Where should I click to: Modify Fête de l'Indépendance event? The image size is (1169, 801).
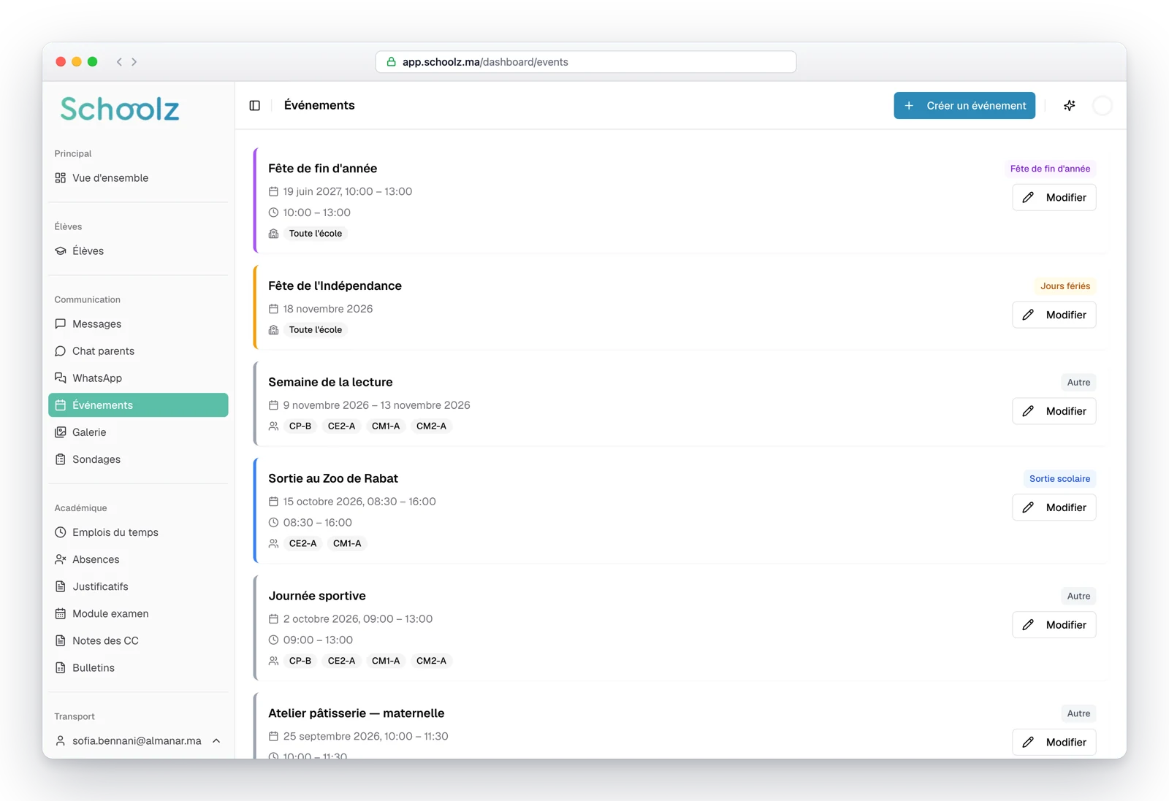coord(1054,315)
